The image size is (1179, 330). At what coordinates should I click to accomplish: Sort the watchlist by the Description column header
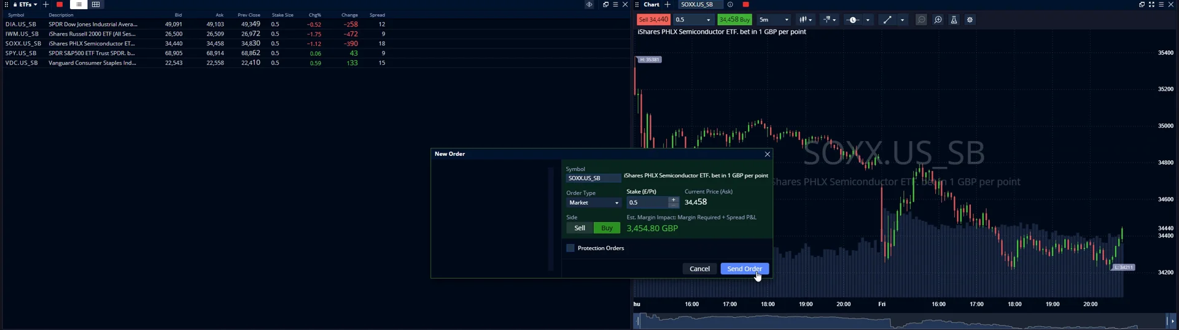point(61,15)
